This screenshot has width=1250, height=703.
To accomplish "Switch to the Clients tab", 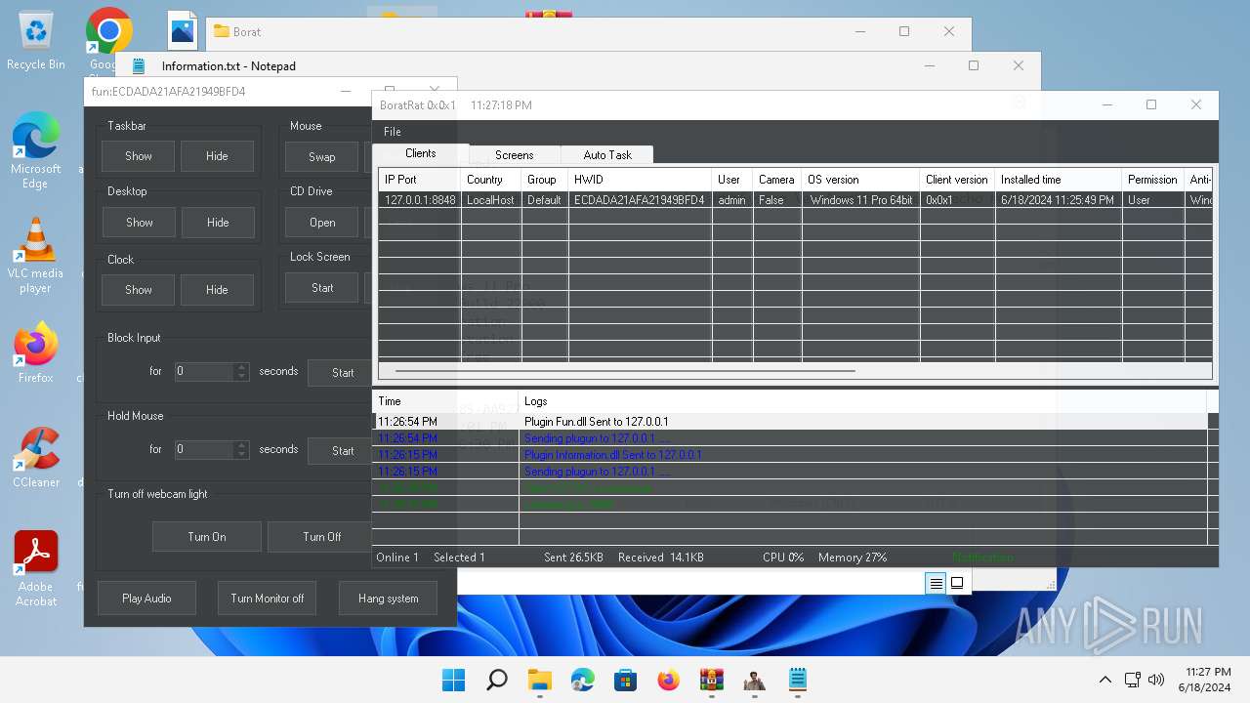I will coord(421,153).
